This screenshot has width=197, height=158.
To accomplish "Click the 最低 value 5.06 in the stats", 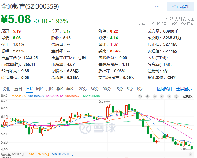I will coord(17,38).
